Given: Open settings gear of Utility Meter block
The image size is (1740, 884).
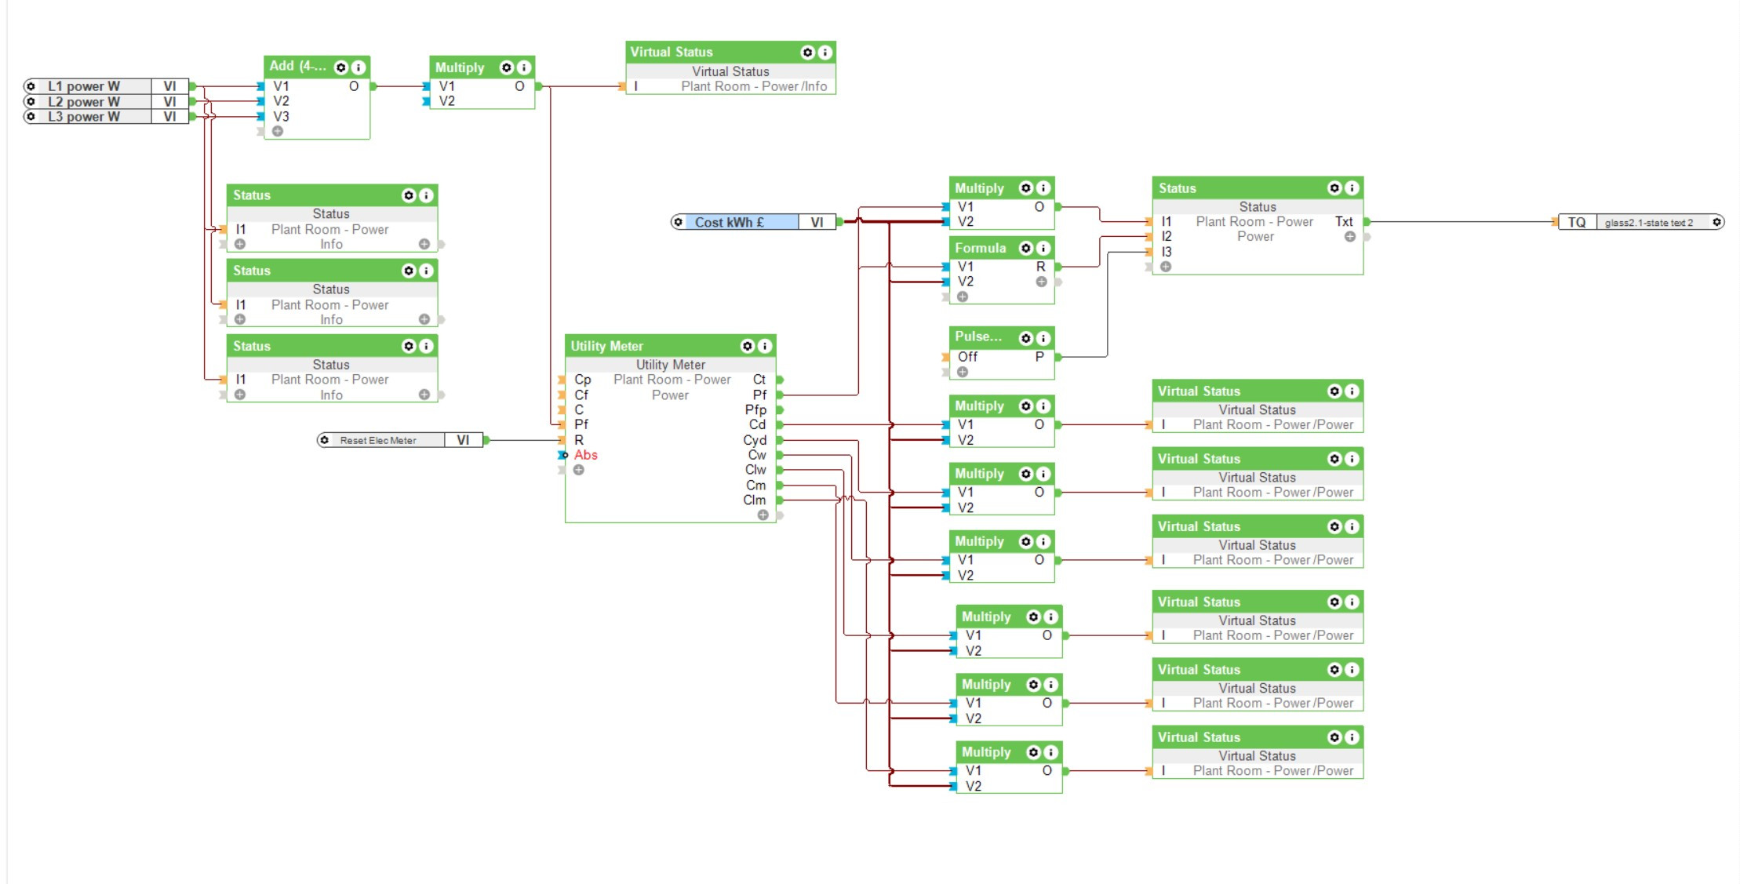Looking at the screenshot, I should [748, 346].
